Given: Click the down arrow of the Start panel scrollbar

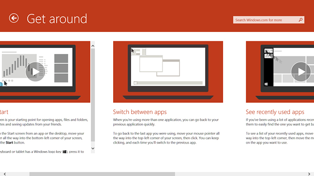Looking at the screenshot, I should coord(93,148).
